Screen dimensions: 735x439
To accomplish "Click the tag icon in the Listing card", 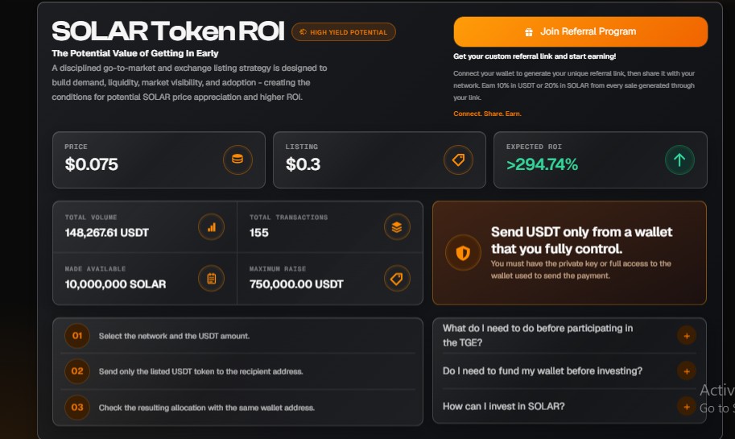I will point(458,160).
